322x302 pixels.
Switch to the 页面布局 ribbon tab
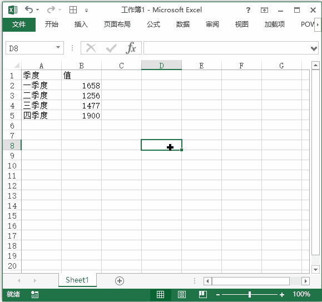tap(117, 24)
